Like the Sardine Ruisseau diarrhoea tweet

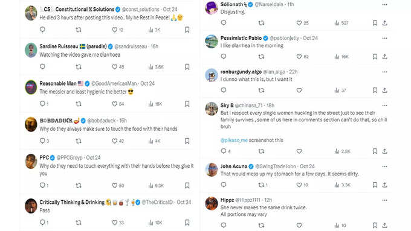pyautogui.click(x=115, y=67)
